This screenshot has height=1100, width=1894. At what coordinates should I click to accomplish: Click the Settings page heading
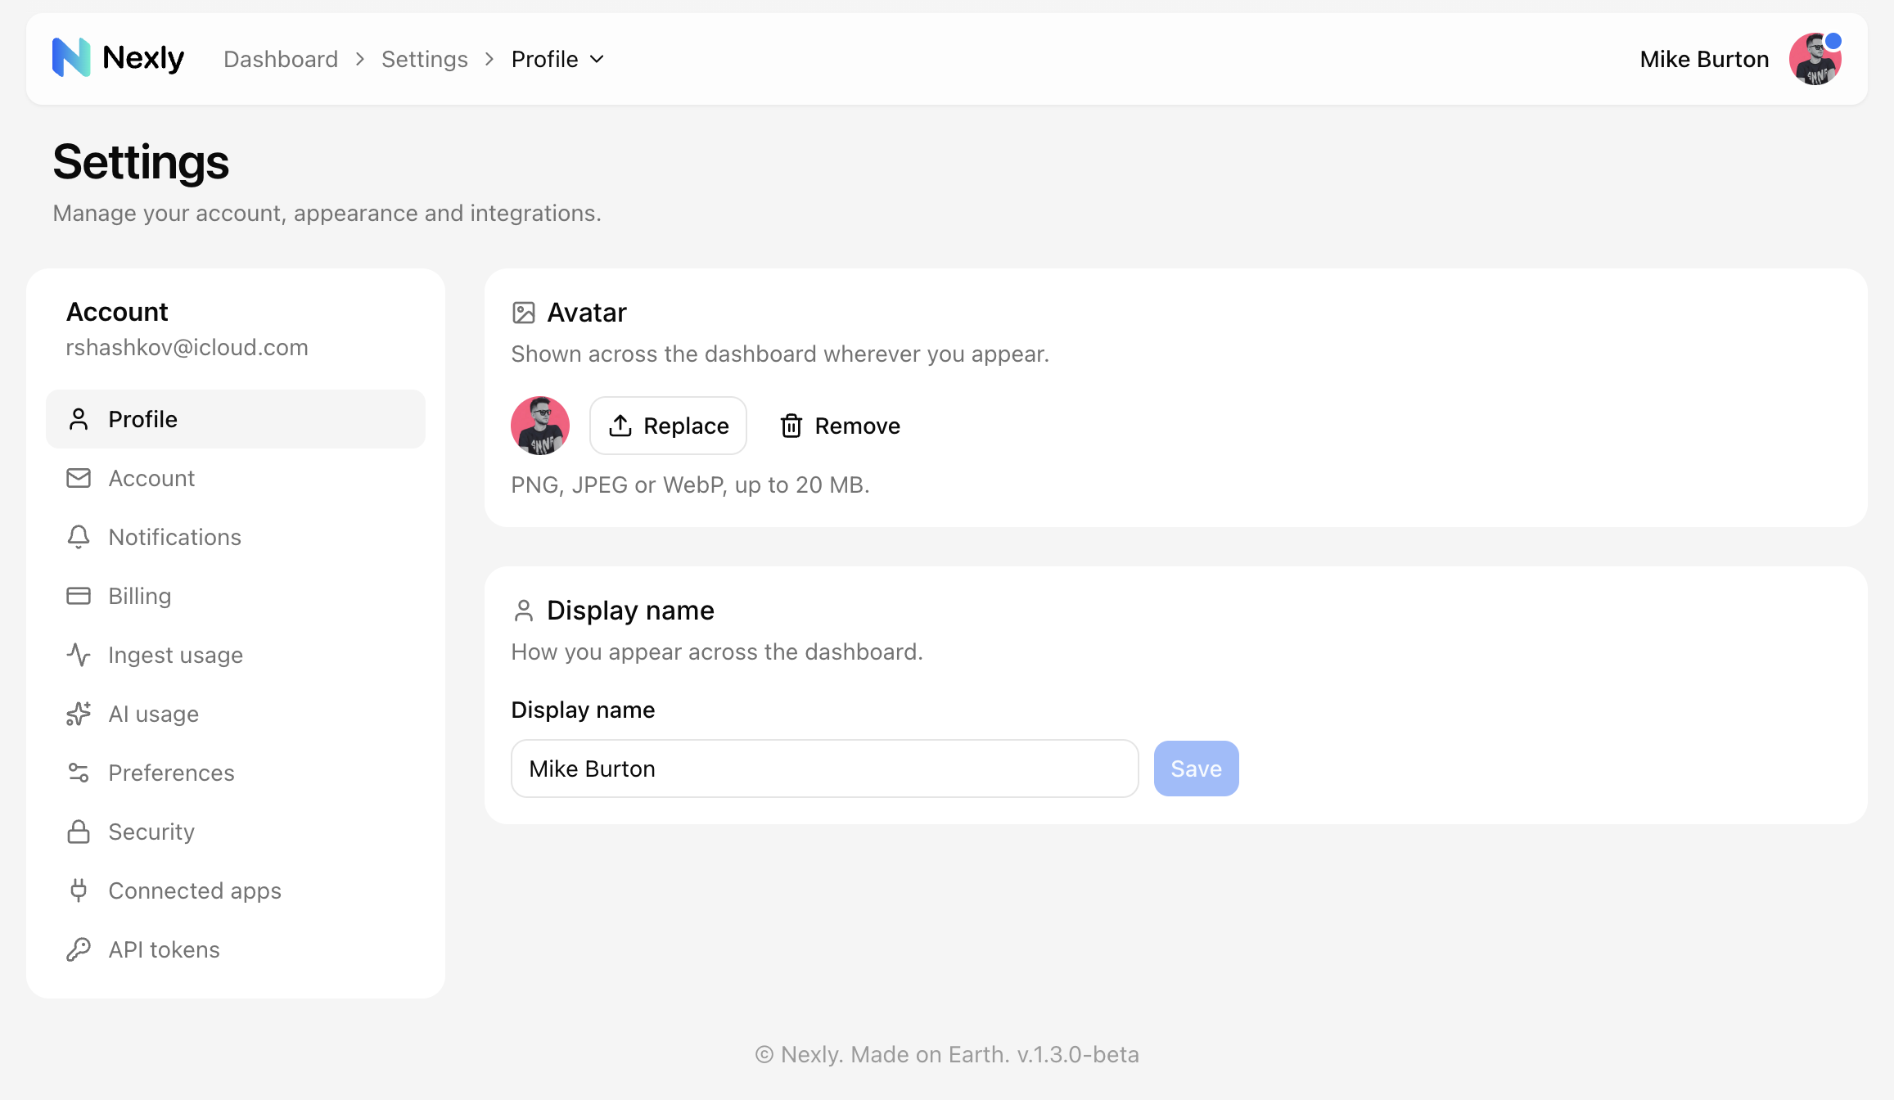141,162
